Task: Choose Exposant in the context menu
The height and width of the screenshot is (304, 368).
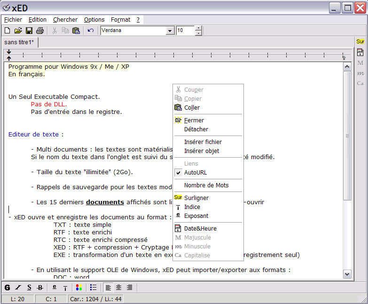Action: 208,216
